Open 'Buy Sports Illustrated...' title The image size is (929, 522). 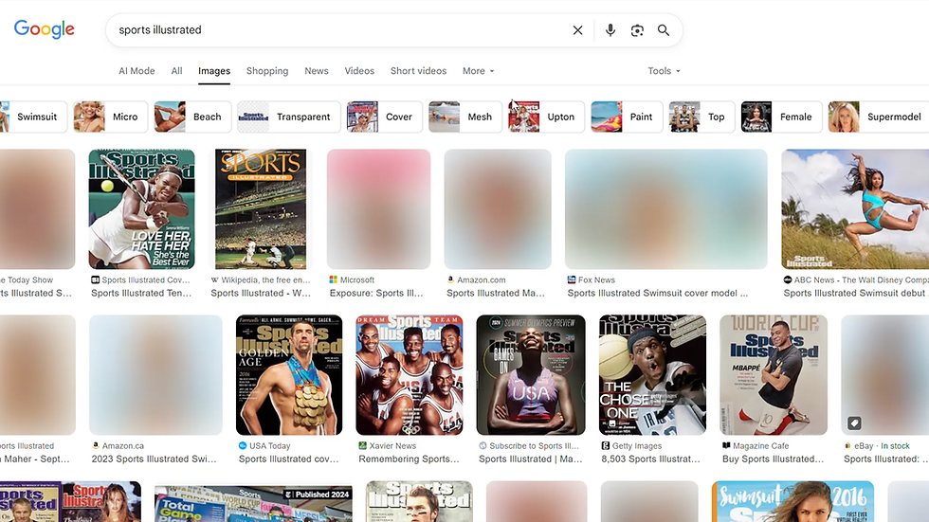[773, 459]
